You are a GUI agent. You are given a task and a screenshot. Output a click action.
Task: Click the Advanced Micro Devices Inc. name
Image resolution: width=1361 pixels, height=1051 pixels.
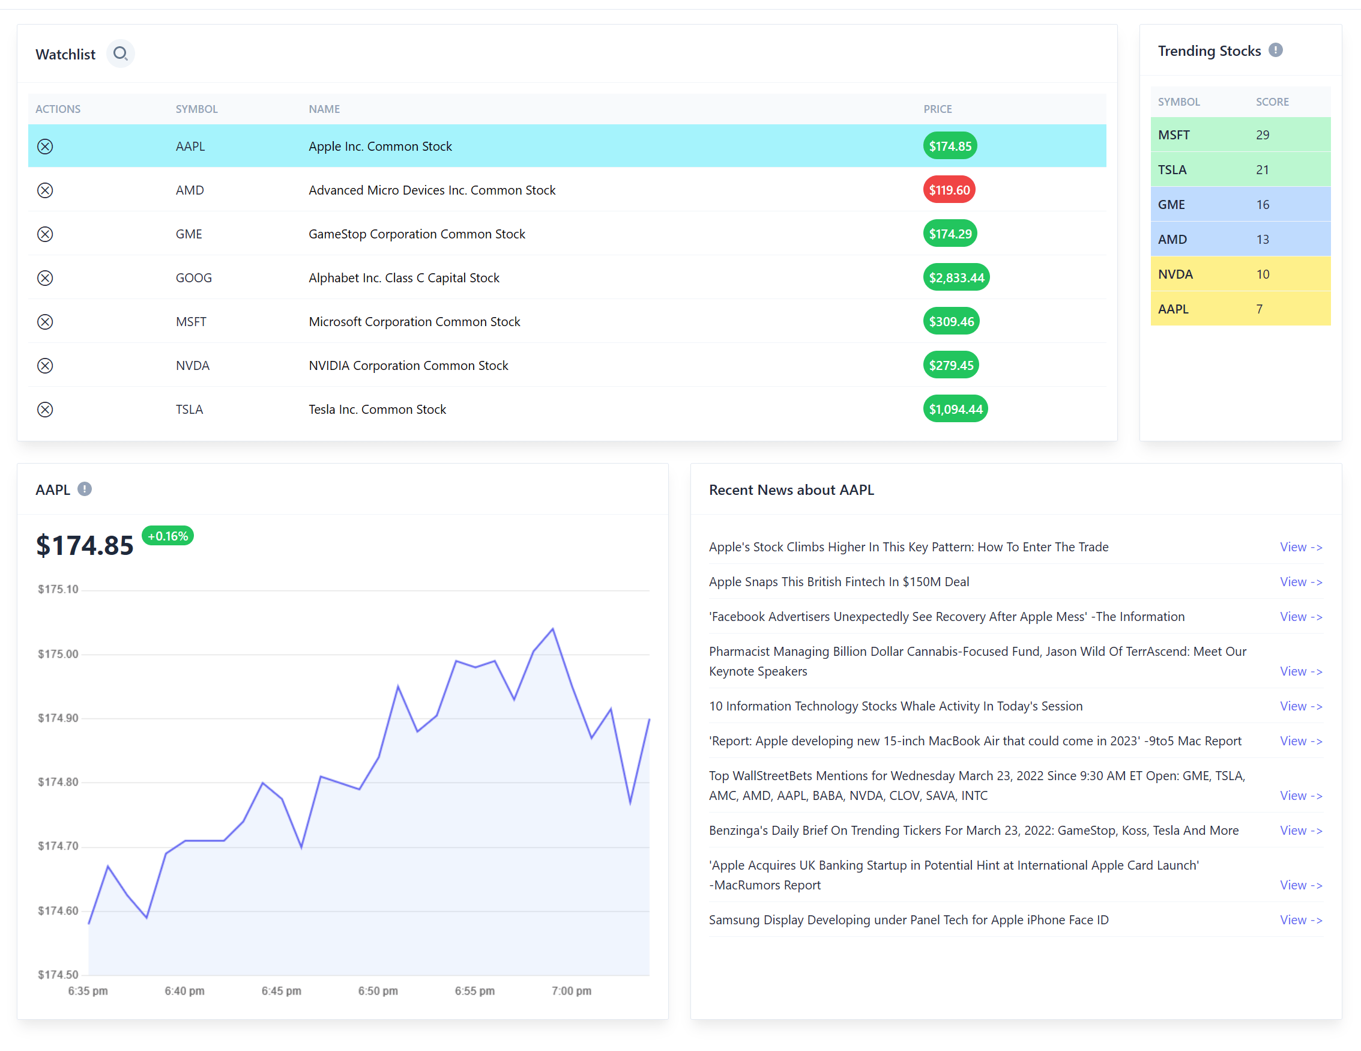coord(432,190)
